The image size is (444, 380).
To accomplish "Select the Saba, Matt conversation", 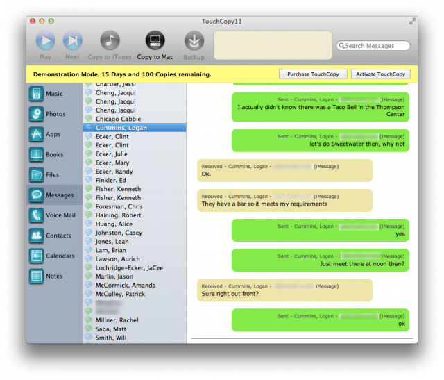I will point(135,329).
